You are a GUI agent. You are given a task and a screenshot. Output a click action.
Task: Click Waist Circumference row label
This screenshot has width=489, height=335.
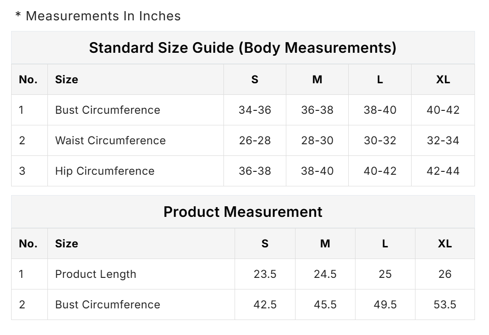pos(110,140)
